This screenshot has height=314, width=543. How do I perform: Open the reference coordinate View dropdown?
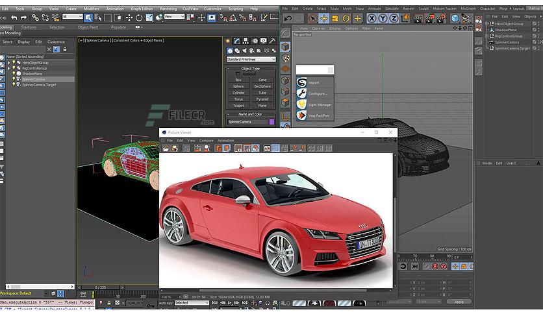[174, 17]
